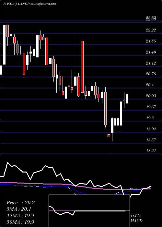
Task: Click the NASDAQ LANDP munafasutra.pro title text
Action: pos(29,4)
